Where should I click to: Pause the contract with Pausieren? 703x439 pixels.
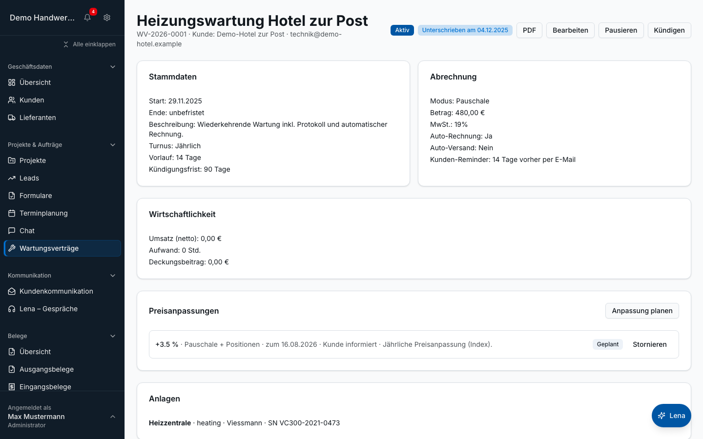pyautogui.click(x=621, y=30)
